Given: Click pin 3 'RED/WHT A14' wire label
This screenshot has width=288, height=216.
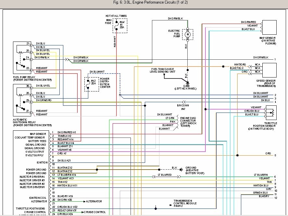Looking at the screenshot, I should [65, 139].
